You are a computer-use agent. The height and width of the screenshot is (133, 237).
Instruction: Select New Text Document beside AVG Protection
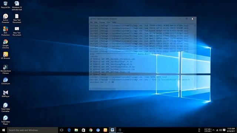[x=17, y=31]
